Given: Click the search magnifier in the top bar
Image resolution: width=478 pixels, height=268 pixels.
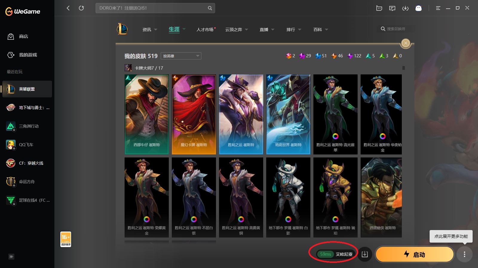Looking at the screenshot, I should tap(210, 8).
